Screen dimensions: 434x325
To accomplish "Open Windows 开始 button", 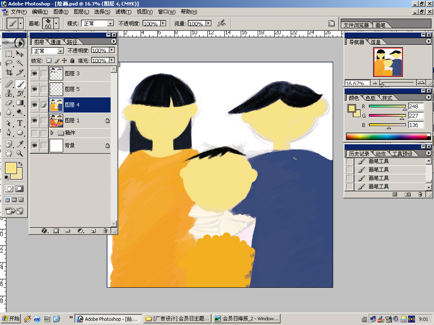I will pos(11,319).
